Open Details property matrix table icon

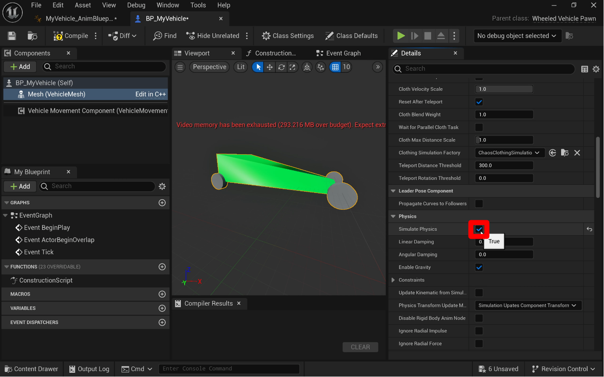tap(585, 69)
